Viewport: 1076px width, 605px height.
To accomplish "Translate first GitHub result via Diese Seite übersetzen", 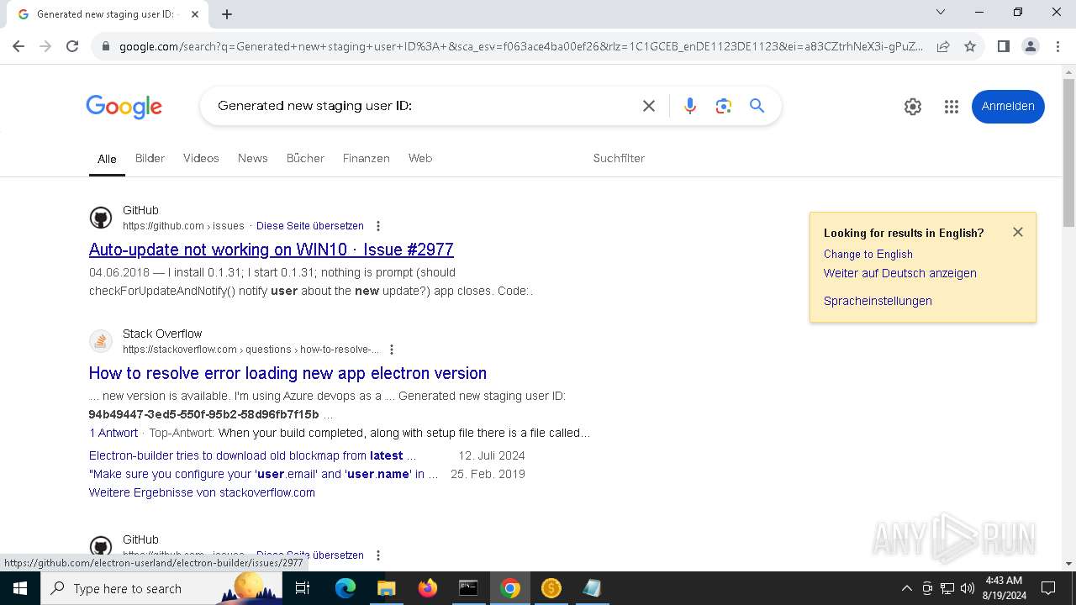I will point(310,226).
